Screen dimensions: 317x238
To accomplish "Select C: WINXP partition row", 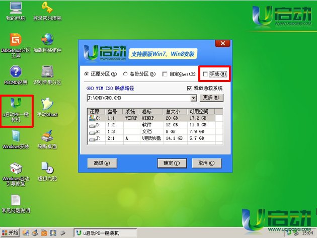I will (155, 118).
